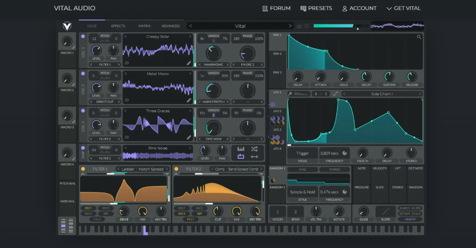Click the magnifier icon in the envelope display
Image resolution: width=476 pixels, height=248 pixels.
[x=419, y=38]
